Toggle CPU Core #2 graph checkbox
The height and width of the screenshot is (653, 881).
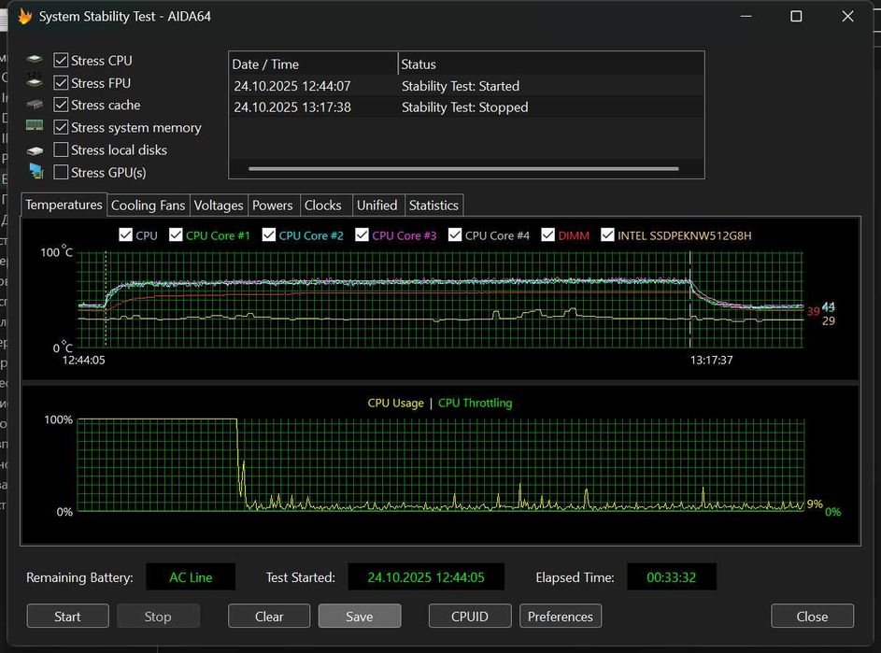[268, 234]
